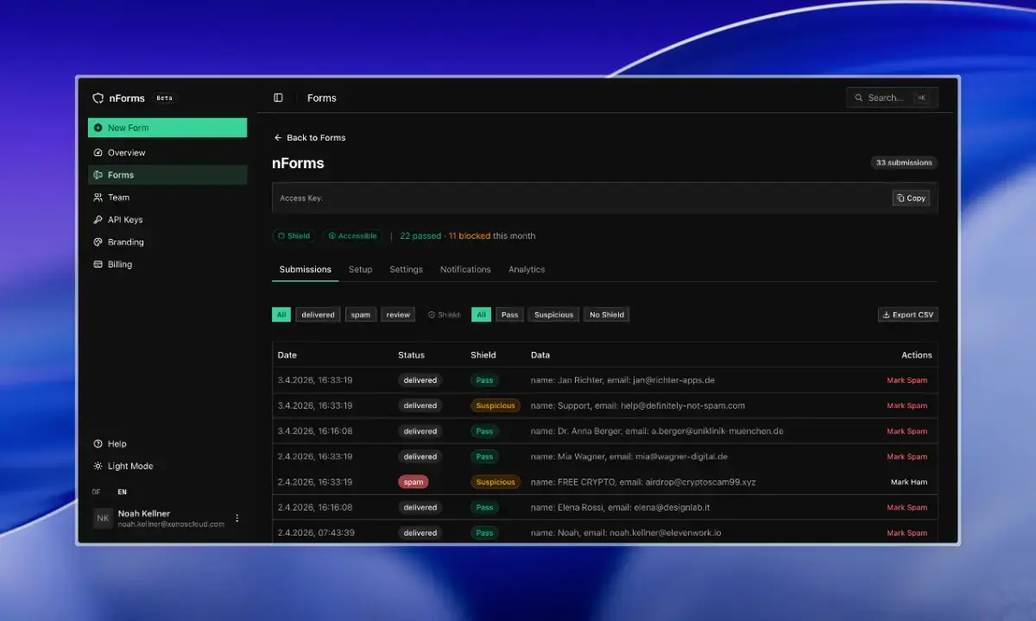Select the No Shield filter

coord(607,315)
